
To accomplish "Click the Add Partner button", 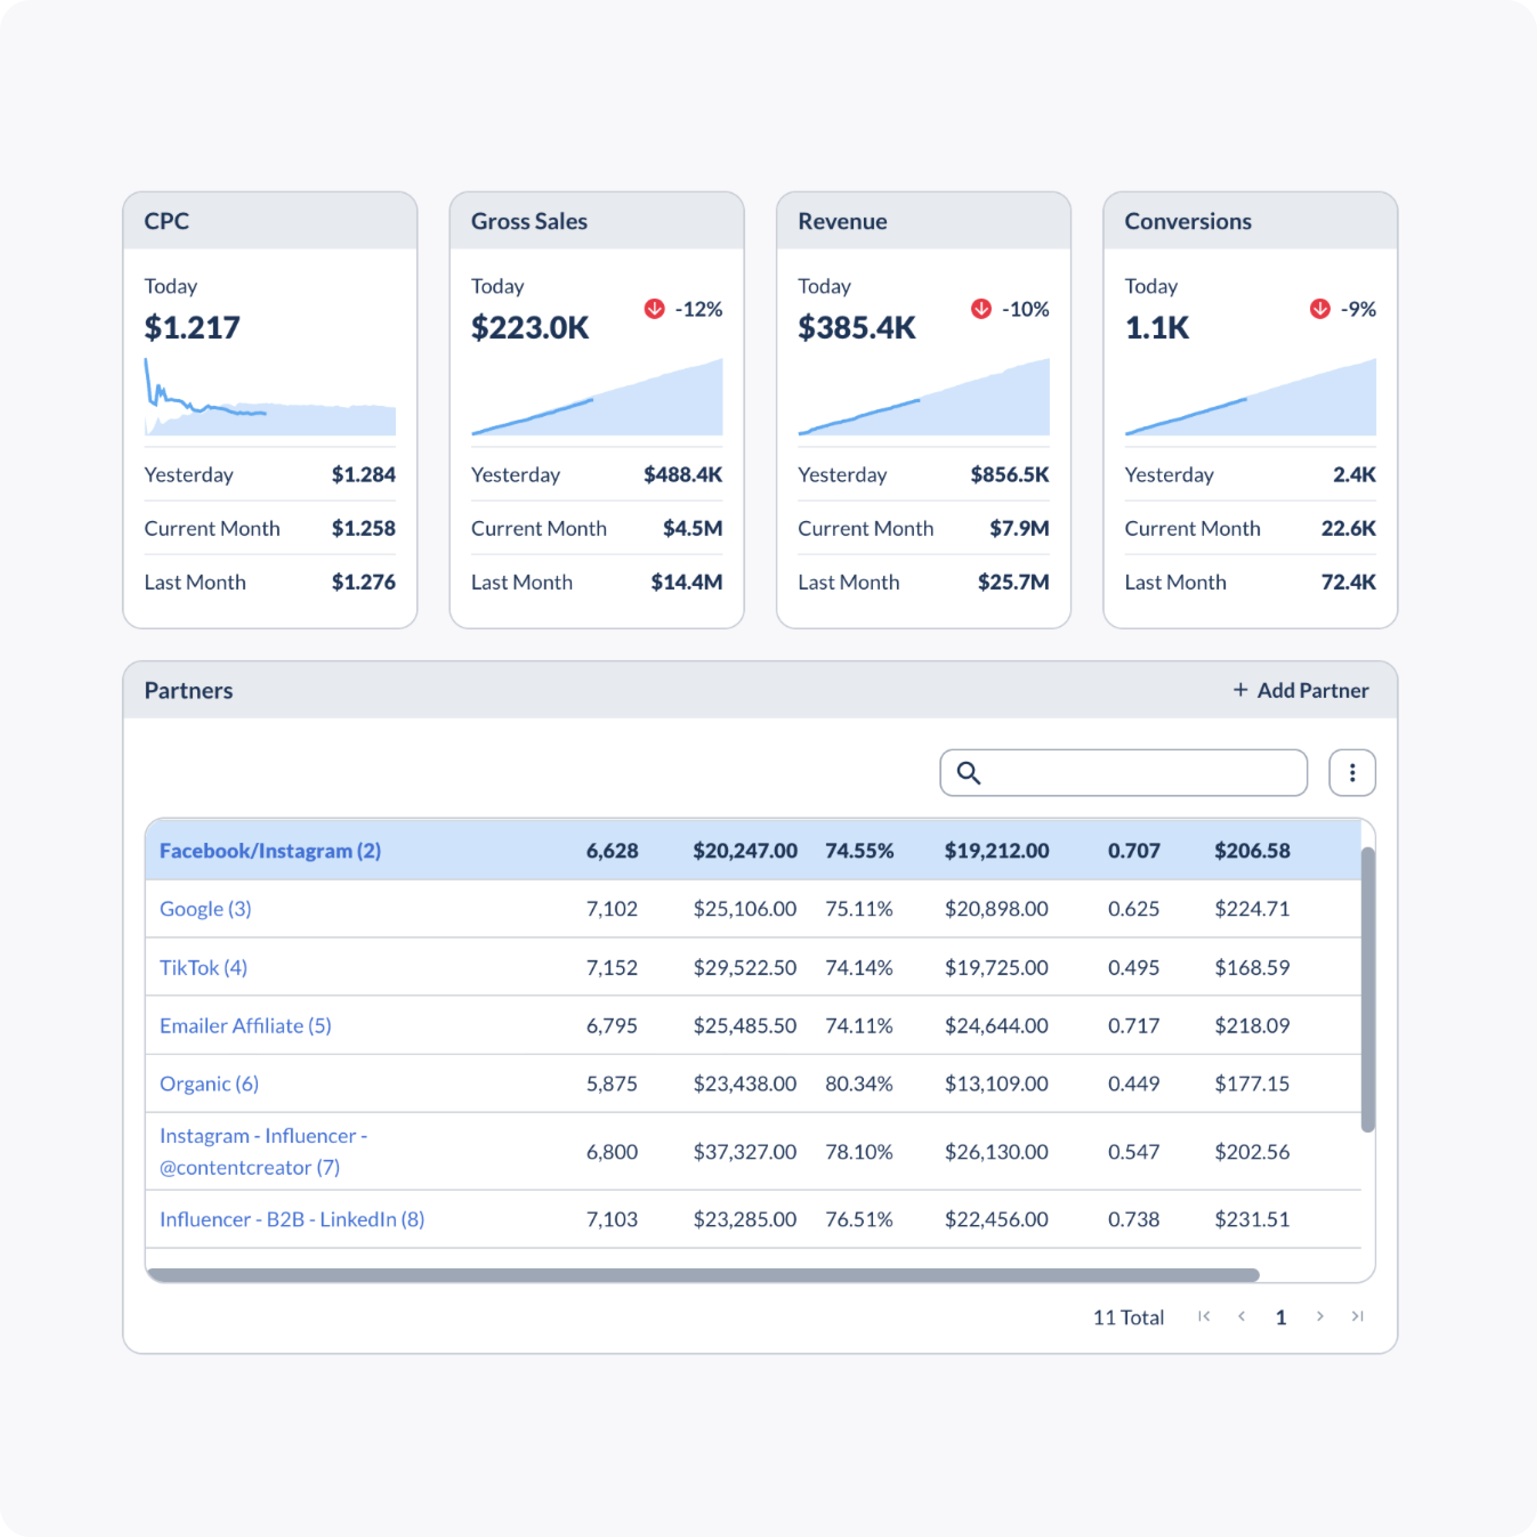I will click(1312, 691).
